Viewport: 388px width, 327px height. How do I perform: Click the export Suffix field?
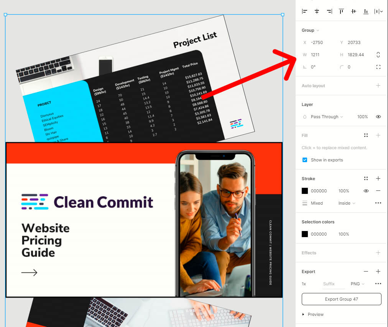pyautogui.click(x=334, y=284)
